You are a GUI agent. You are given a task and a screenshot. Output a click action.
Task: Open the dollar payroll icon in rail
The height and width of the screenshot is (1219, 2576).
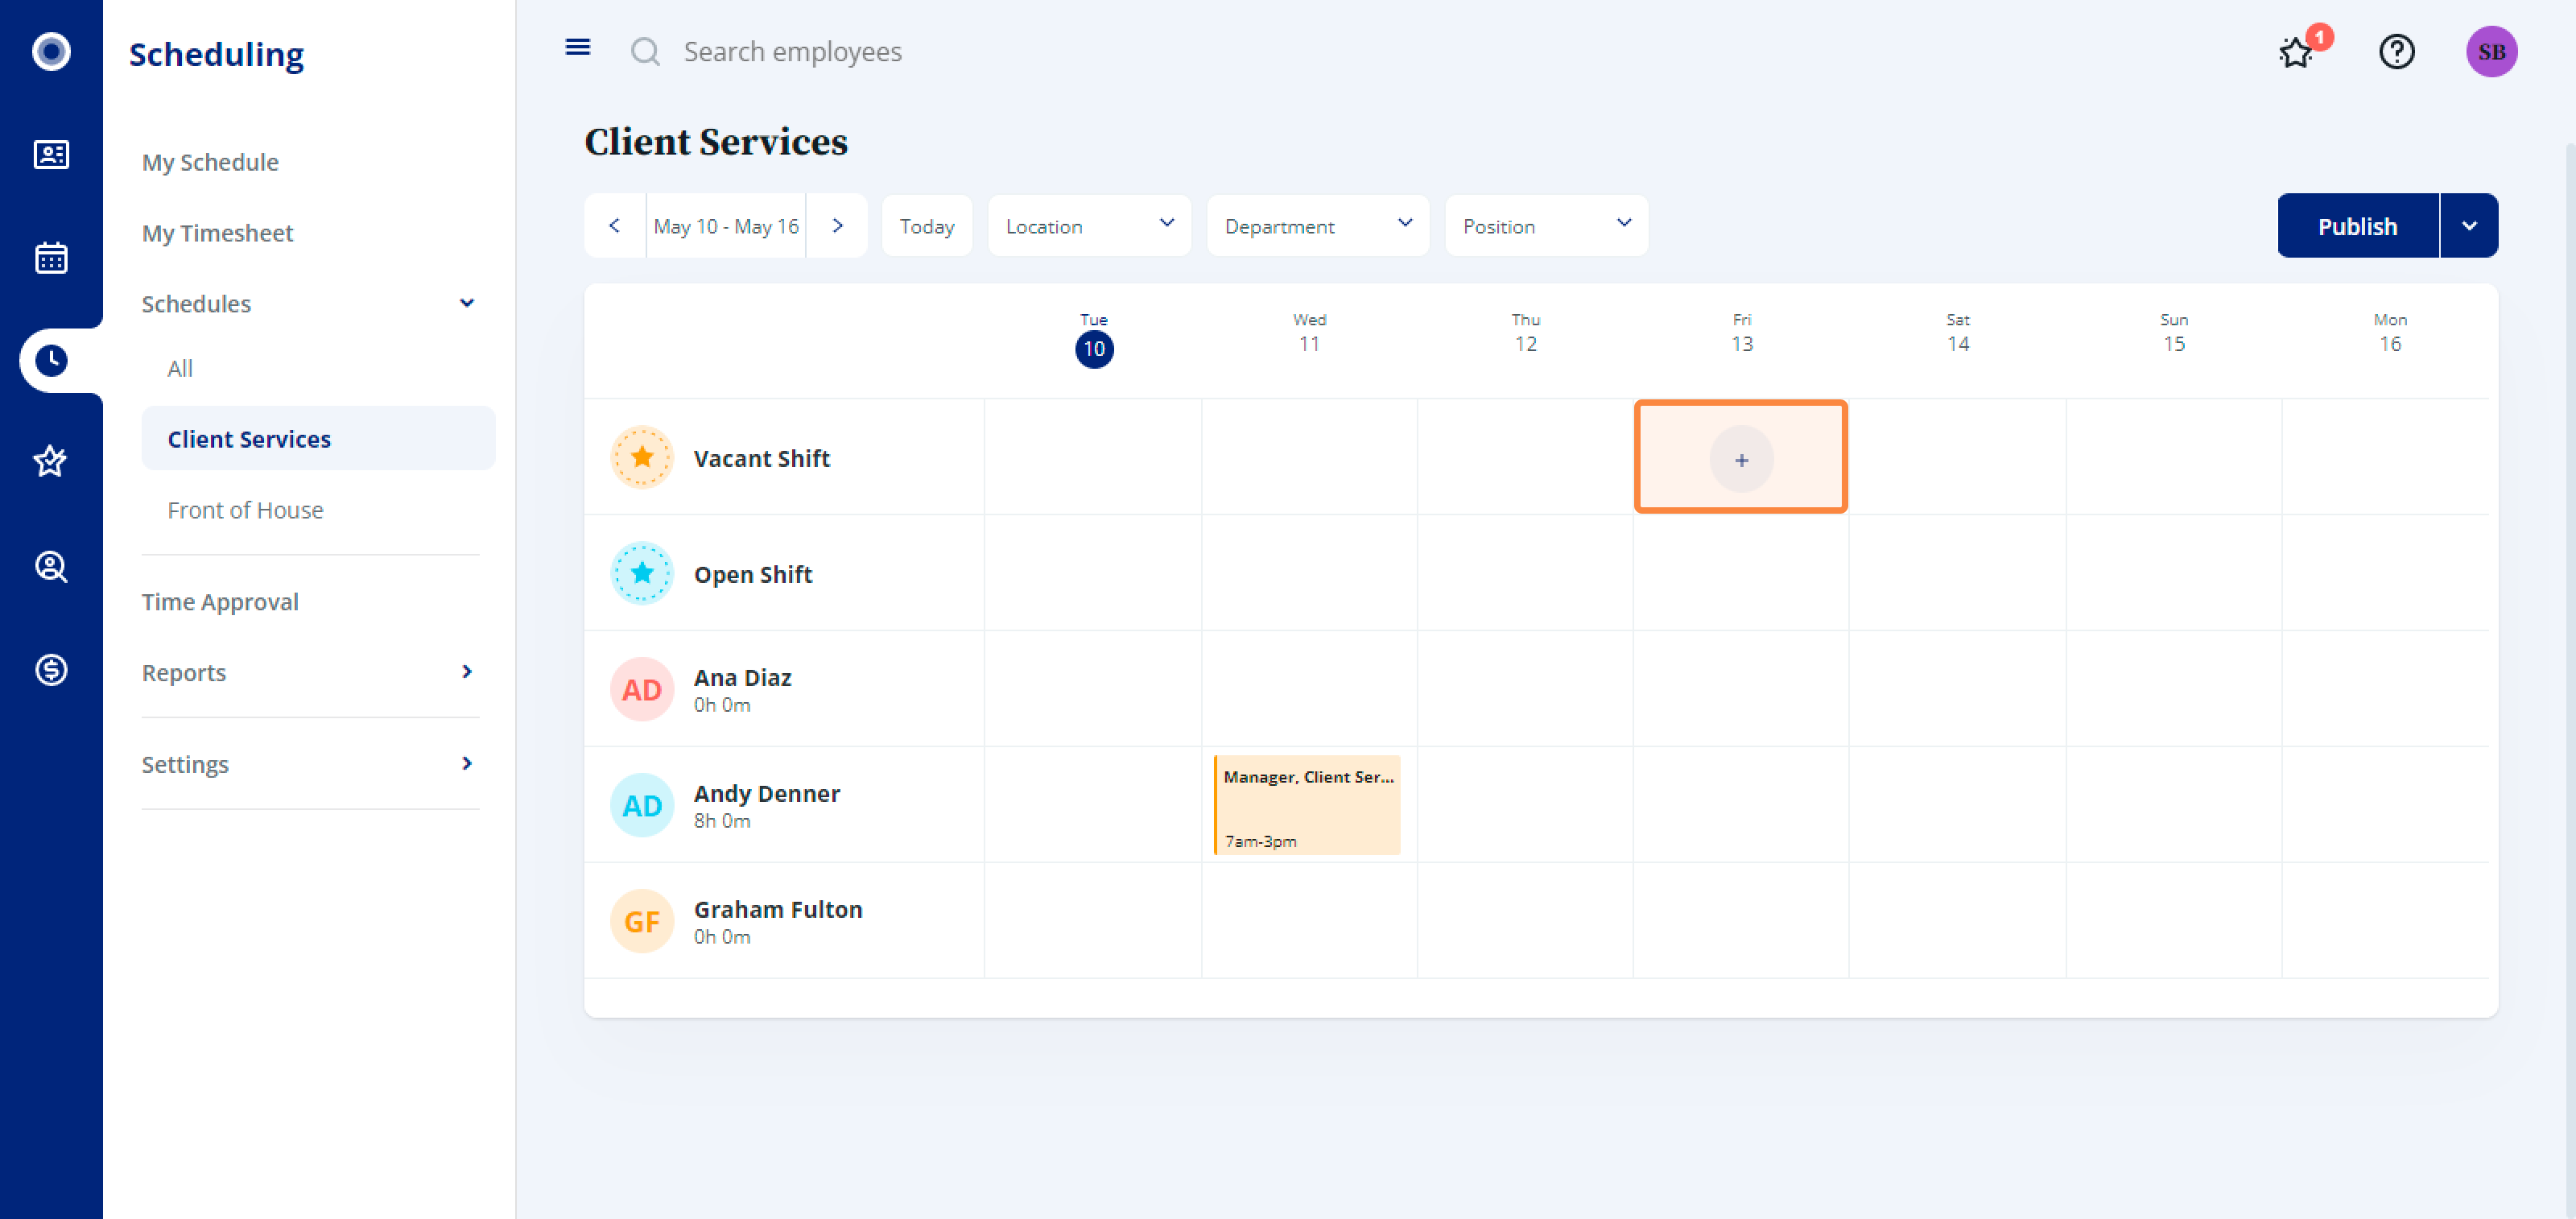pyautogui.click(x=51, y=669)
